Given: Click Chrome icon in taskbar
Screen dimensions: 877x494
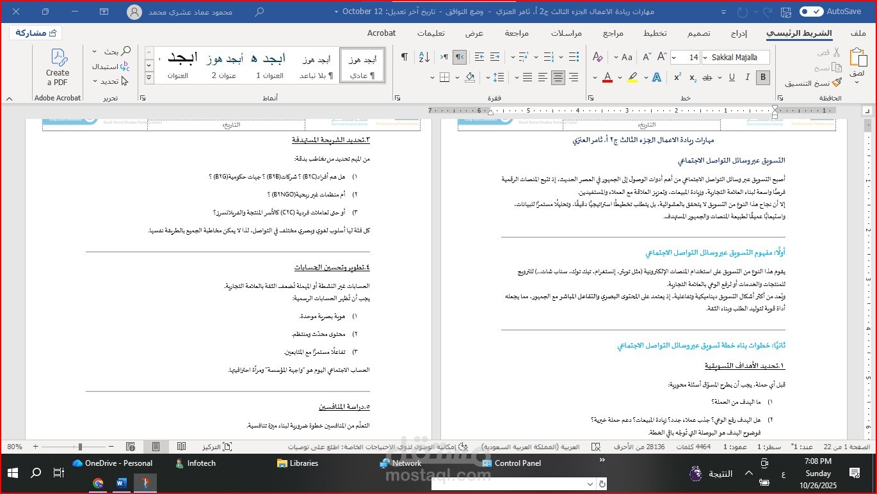Looking at the screenshot, I should (98, 483).
